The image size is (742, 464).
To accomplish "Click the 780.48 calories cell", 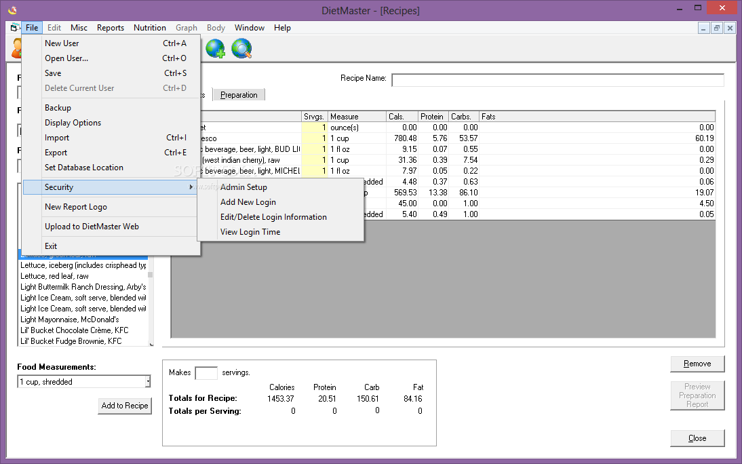I will pos(402,138).
